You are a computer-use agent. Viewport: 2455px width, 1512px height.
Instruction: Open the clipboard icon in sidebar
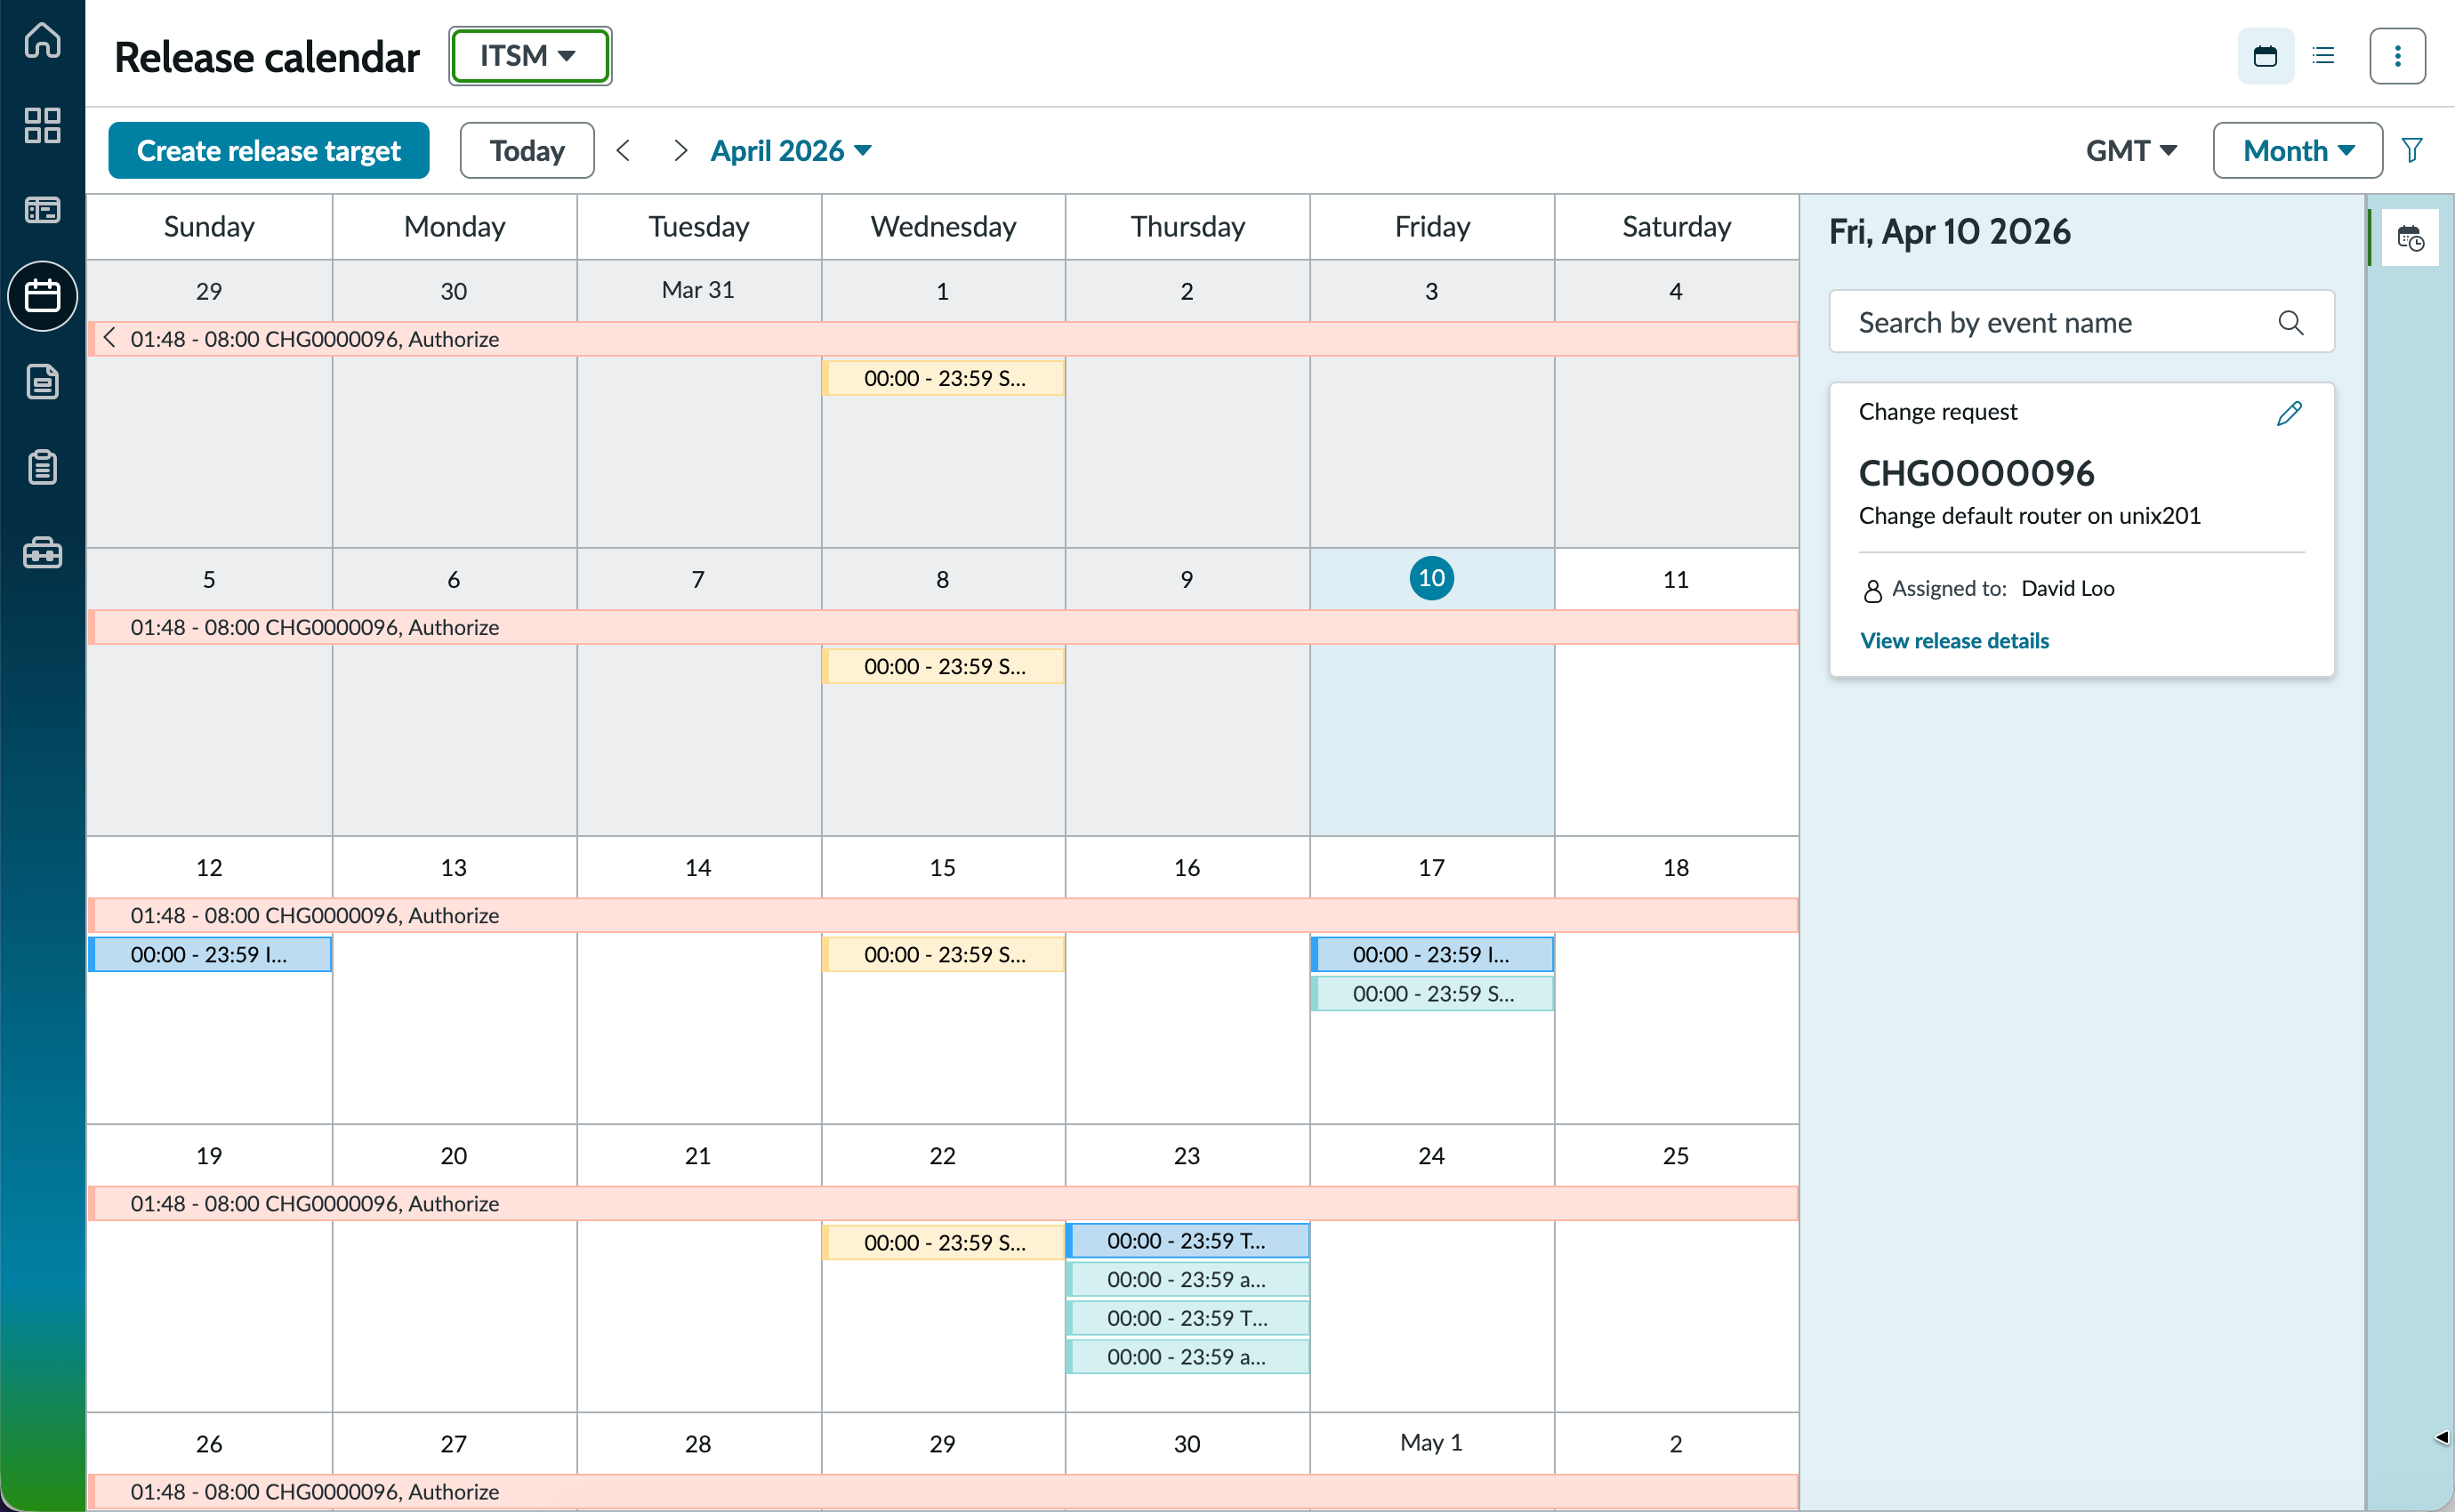tap(42, 467)
